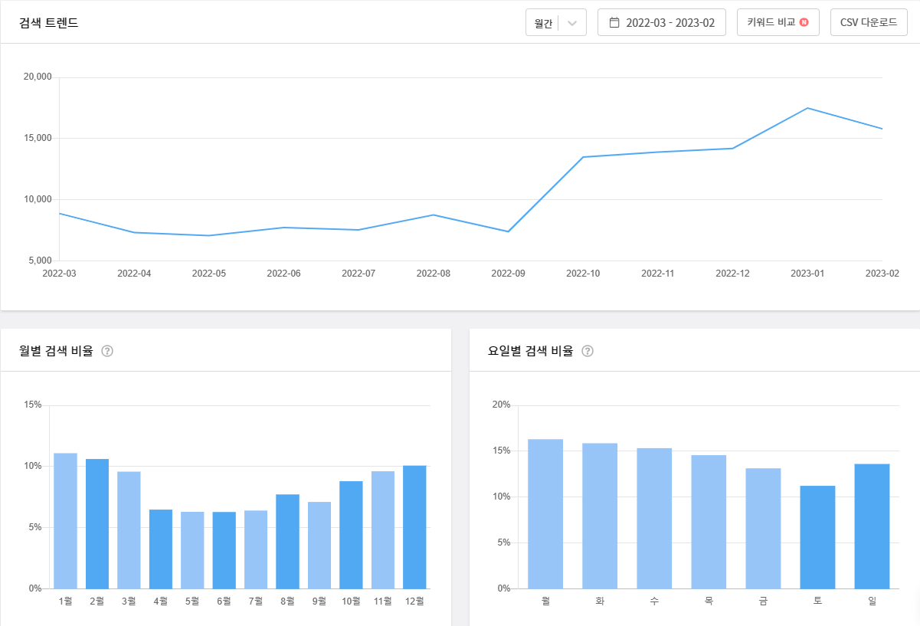Click the calendar icon in date range
920x626 pixels.
pos(614,22)
